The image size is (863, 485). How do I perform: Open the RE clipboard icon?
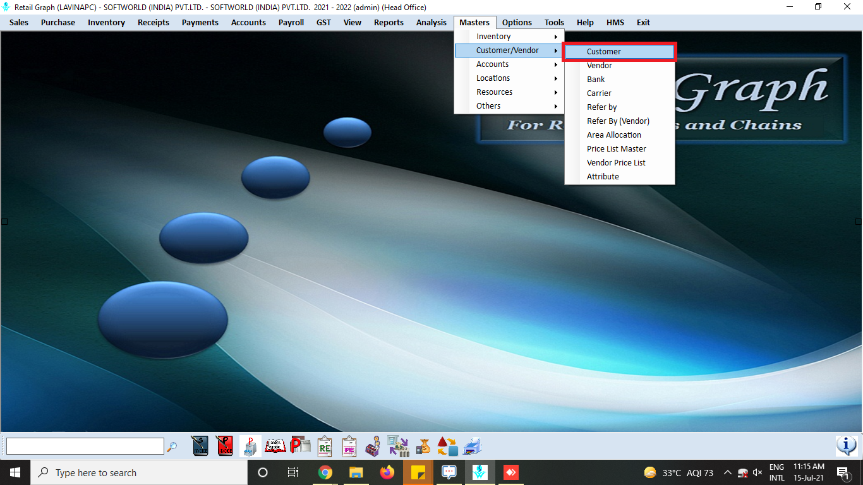coord(325,446)
